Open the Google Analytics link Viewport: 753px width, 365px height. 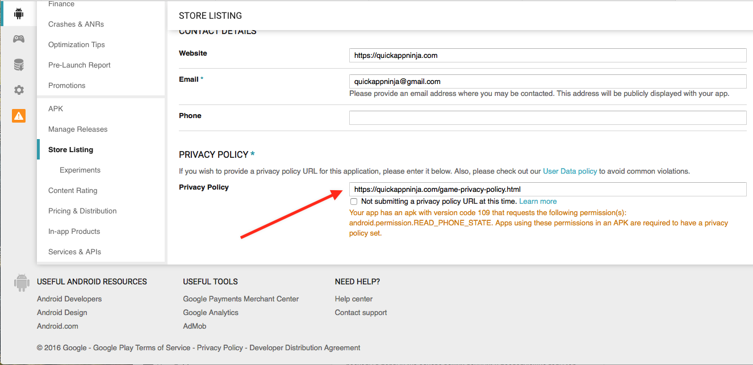(211, 313)
